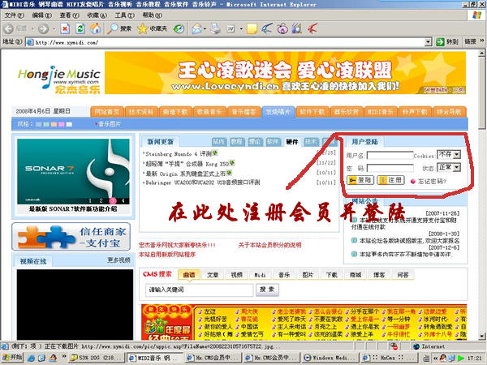Click the 登陆 login button
The height and width of the screenshot is (365, 487).
click(x=360, y=180)
